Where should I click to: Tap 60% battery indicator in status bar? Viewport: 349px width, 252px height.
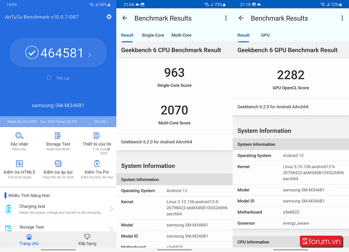[x=105, y=5]
